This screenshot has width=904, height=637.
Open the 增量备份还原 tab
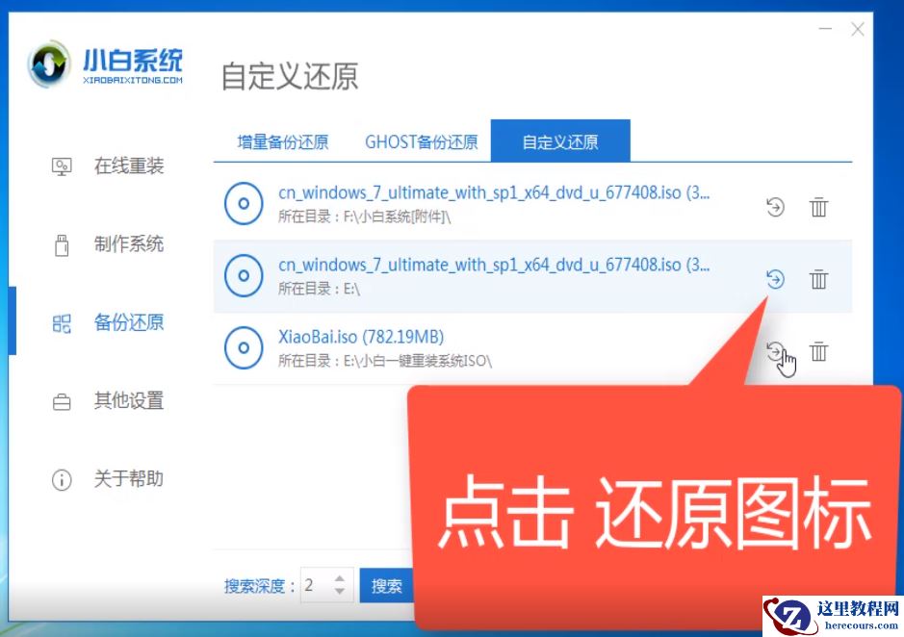coord(284,140)
